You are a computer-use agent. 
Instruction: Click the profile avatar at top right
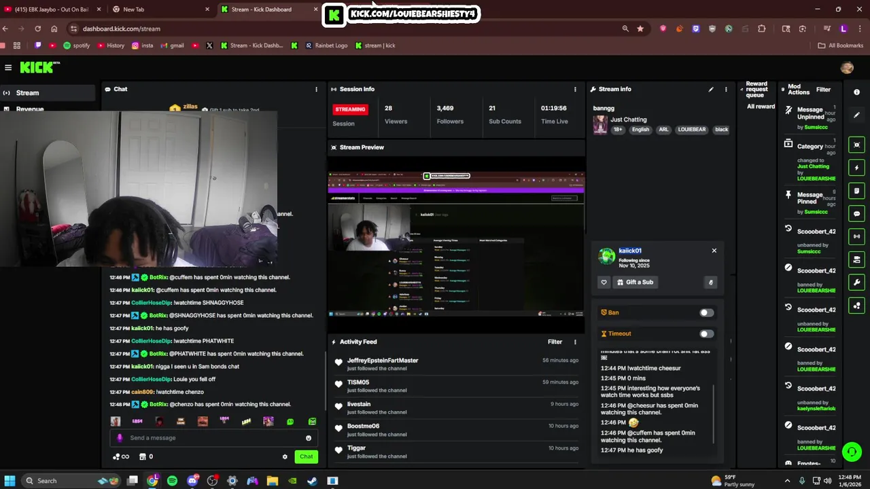[847, 67]
